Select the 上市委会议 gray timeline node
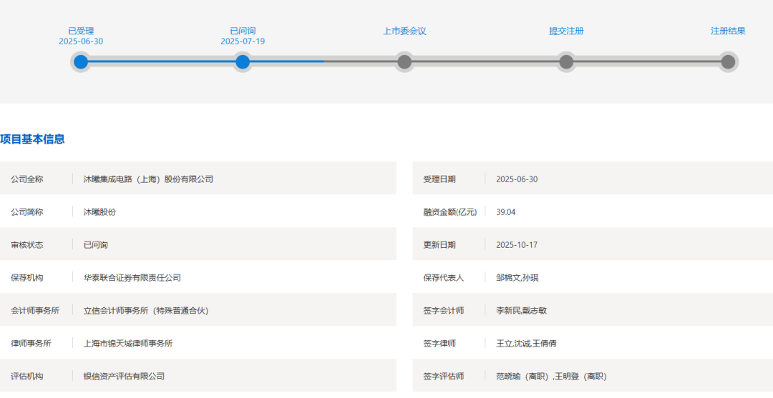Image resolution: width=773 pixels, height=398 pixels. click(404, 62)
